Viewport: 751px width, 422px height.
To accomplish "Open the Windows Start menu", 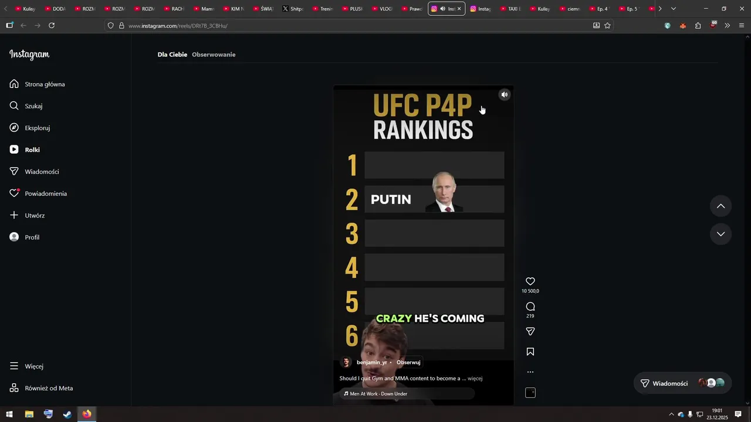I will 9,414.
